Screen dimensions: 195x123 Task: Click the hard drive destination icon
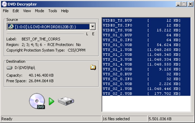(66, 101)
